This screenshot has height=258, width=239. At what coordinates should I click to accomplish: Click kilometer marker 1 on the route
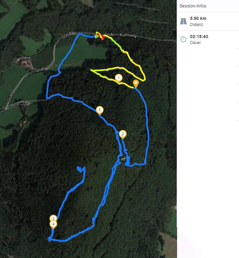coord(119,78)
